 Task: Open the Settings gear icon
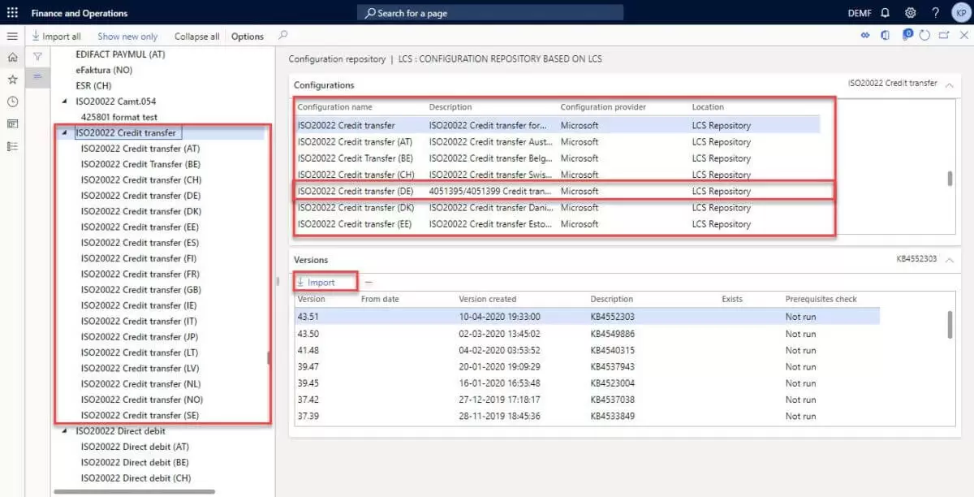click(910, 13)
